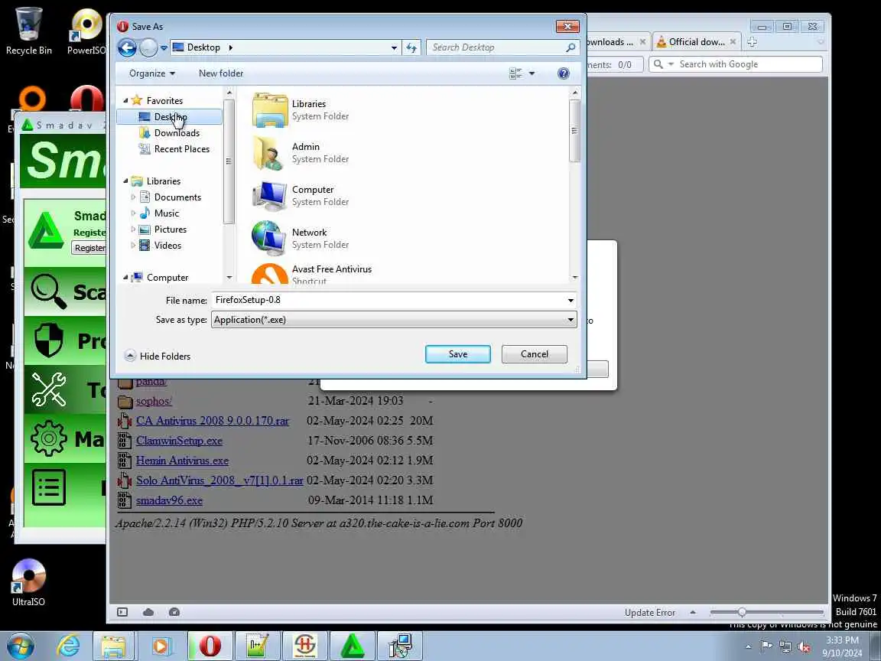Switch to Official dow... browser tab
Screen dimensions: 881x661
tap(697, 41)
